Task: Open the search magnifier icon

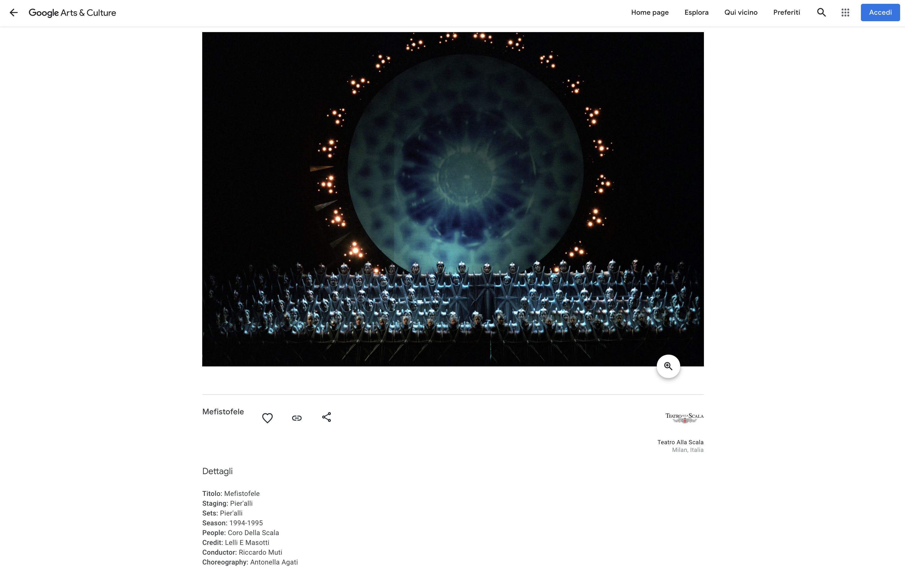Action: 821,13
